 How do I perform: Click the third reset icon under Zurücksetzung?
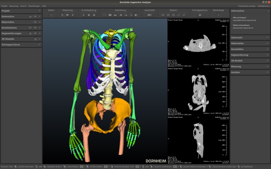pos(94,15)
